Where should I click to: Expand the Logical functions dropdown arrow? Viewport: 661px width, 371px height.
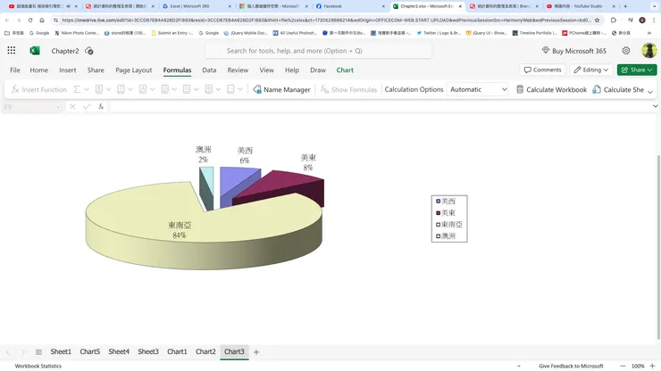(130, 89)
